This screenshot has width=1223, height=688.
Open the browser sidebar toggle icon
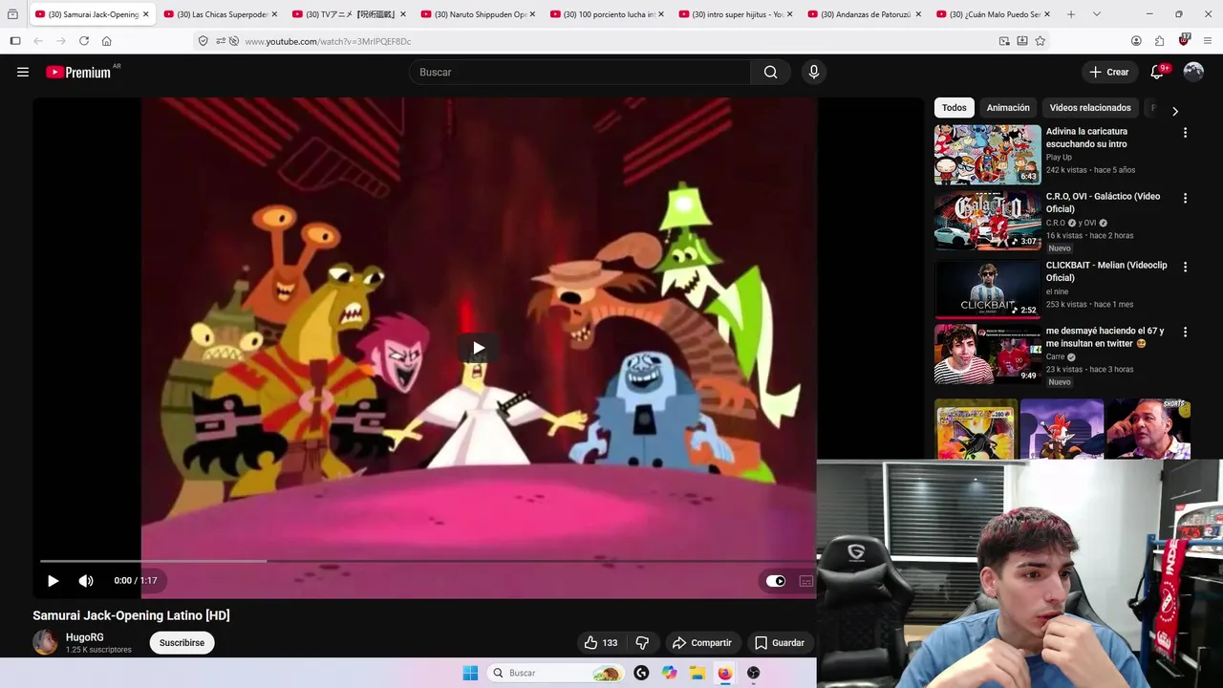coord(14,41)
